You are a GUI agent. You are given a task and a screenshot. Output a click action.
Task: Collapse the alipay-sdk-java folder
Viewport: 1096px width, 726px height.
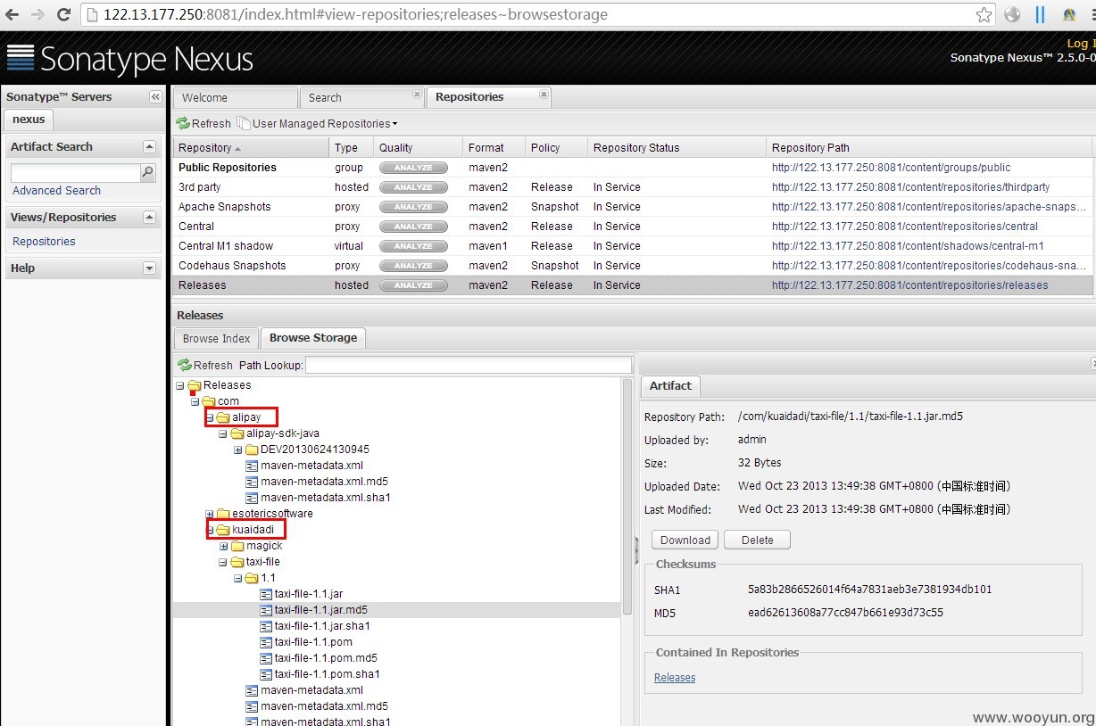pyautogui.click(x=224, y=433)
